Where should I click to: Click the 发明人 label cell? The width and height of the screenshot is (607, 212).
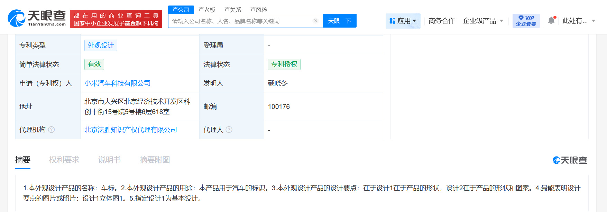(232, 83)
